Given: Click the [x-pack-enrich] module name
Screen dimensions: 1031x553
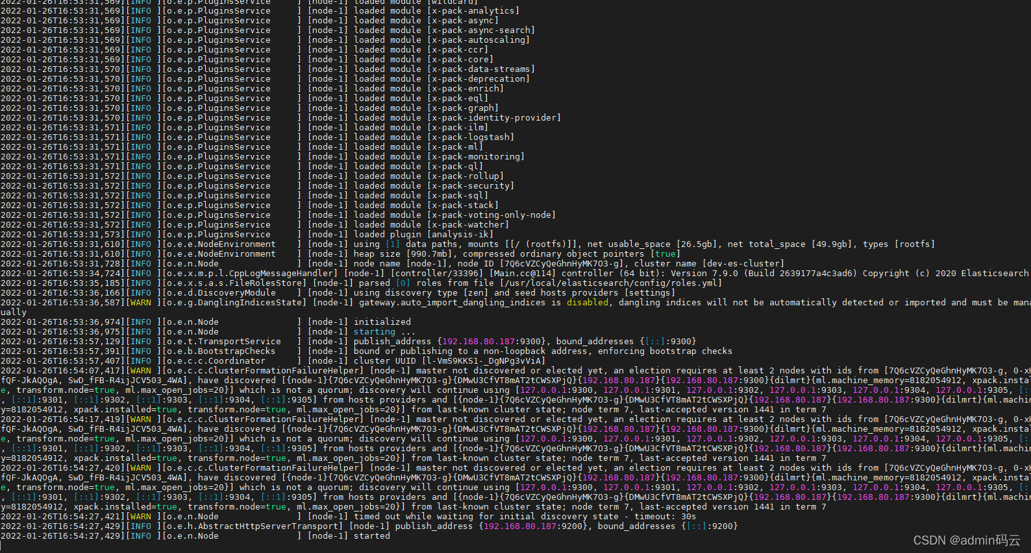Looking at the screenshot, I should (466, 89).
